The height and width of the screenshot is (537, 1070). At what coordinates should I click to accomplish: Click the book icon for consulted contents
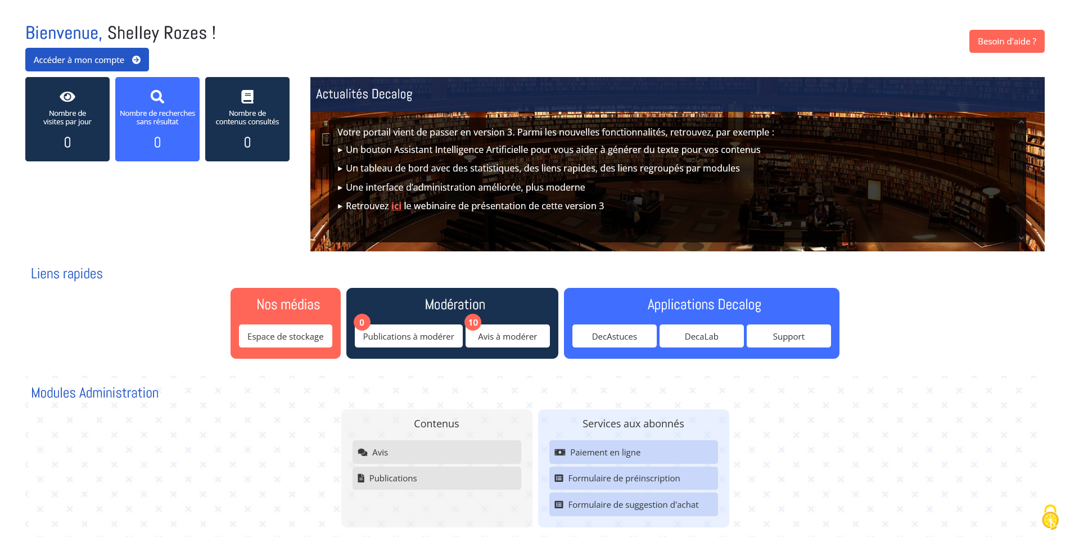coord(247,97)
